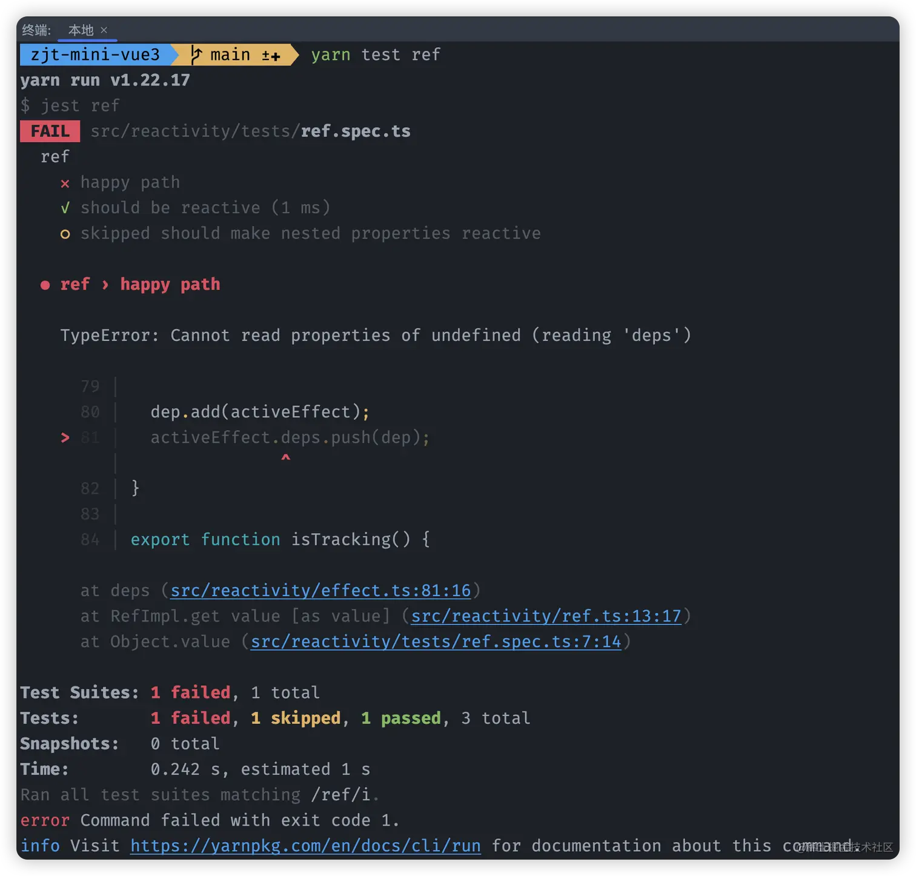
Task: Click the 'yarn test ref' typed command
Action: click(x=376, y=55)
